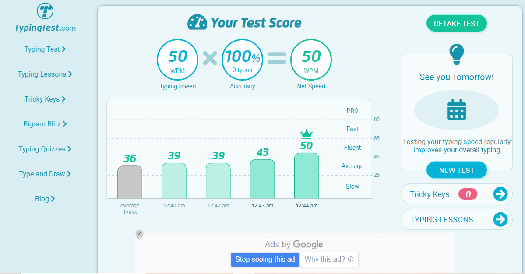Click the 12:42 am result bar

click(x=218, y=181)
